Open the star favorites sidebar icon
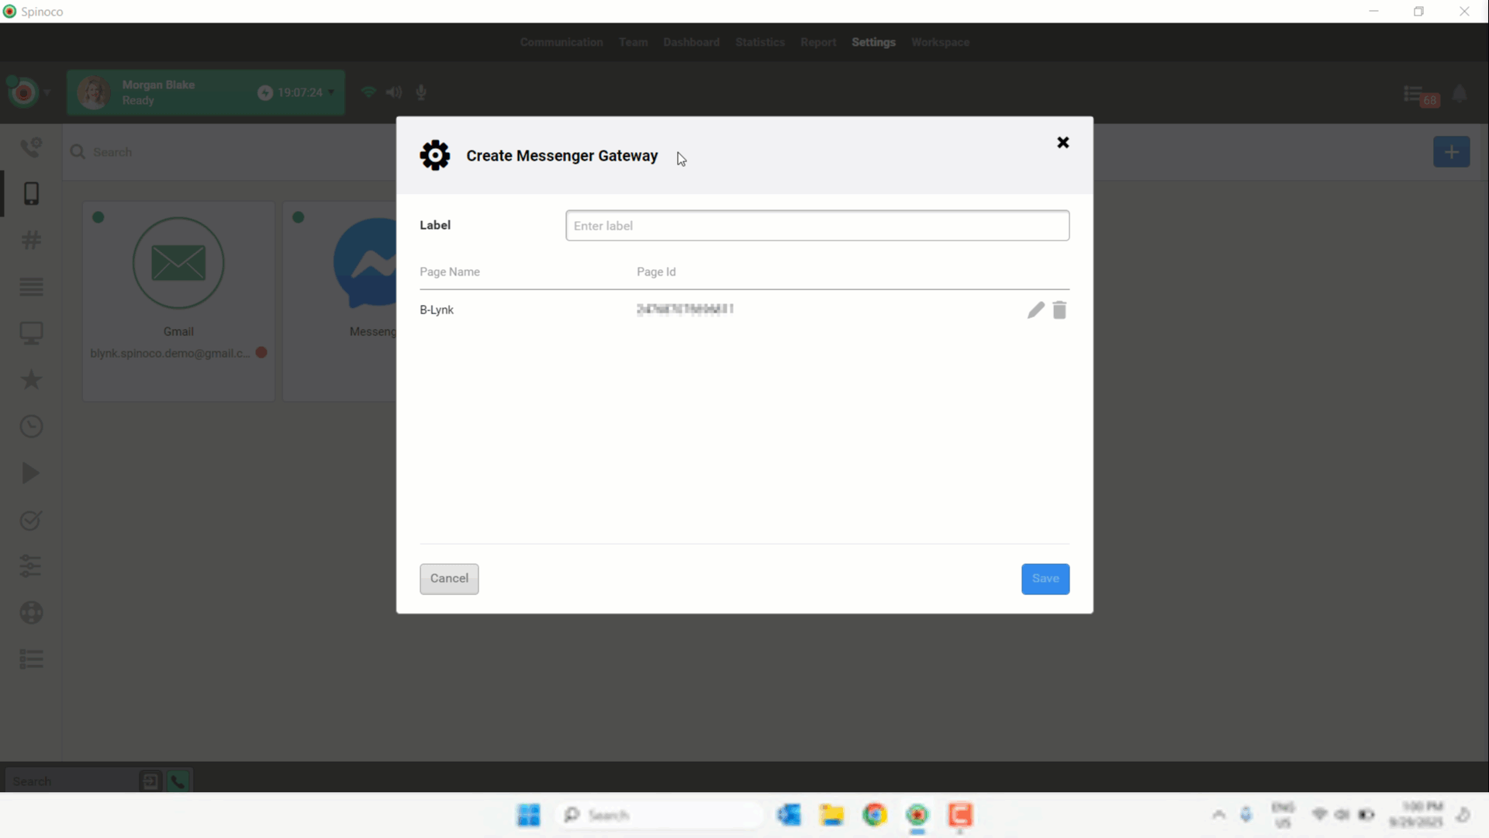The image size is (1489, 838). [31, 380]
